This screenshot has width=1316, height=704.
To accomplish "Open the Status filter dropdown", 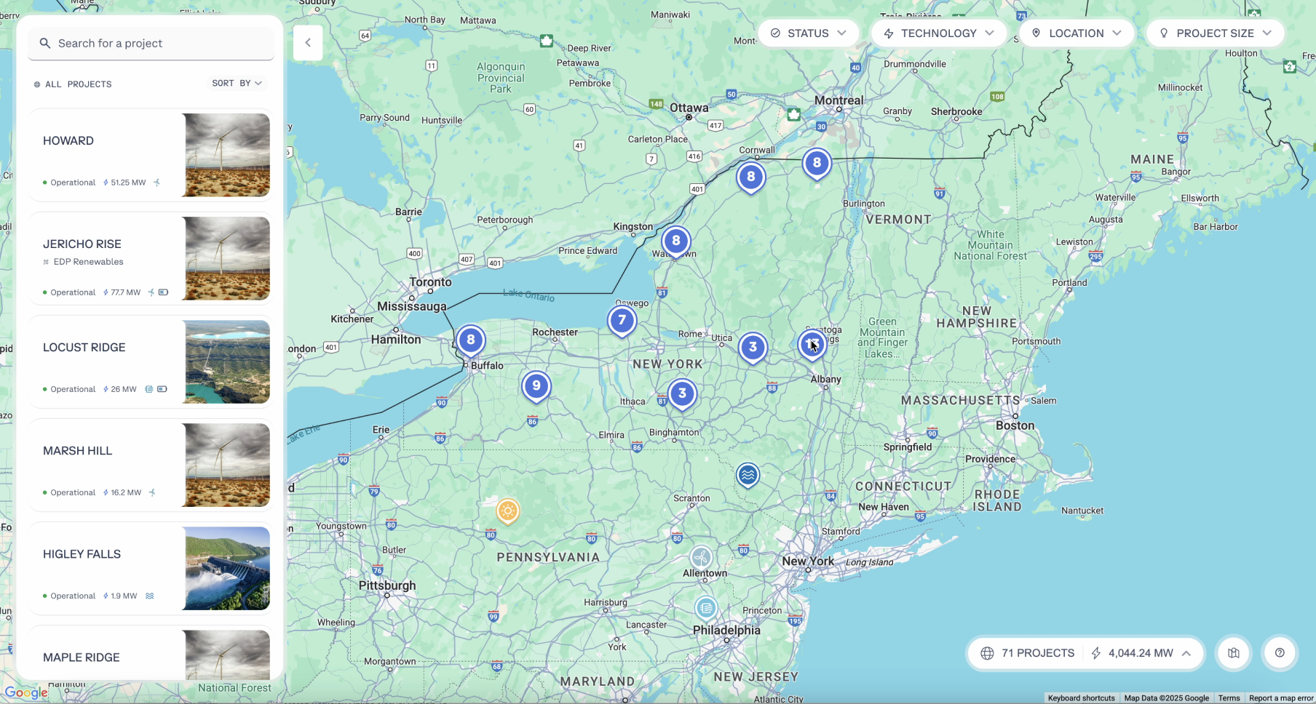I will coord(808,33).
